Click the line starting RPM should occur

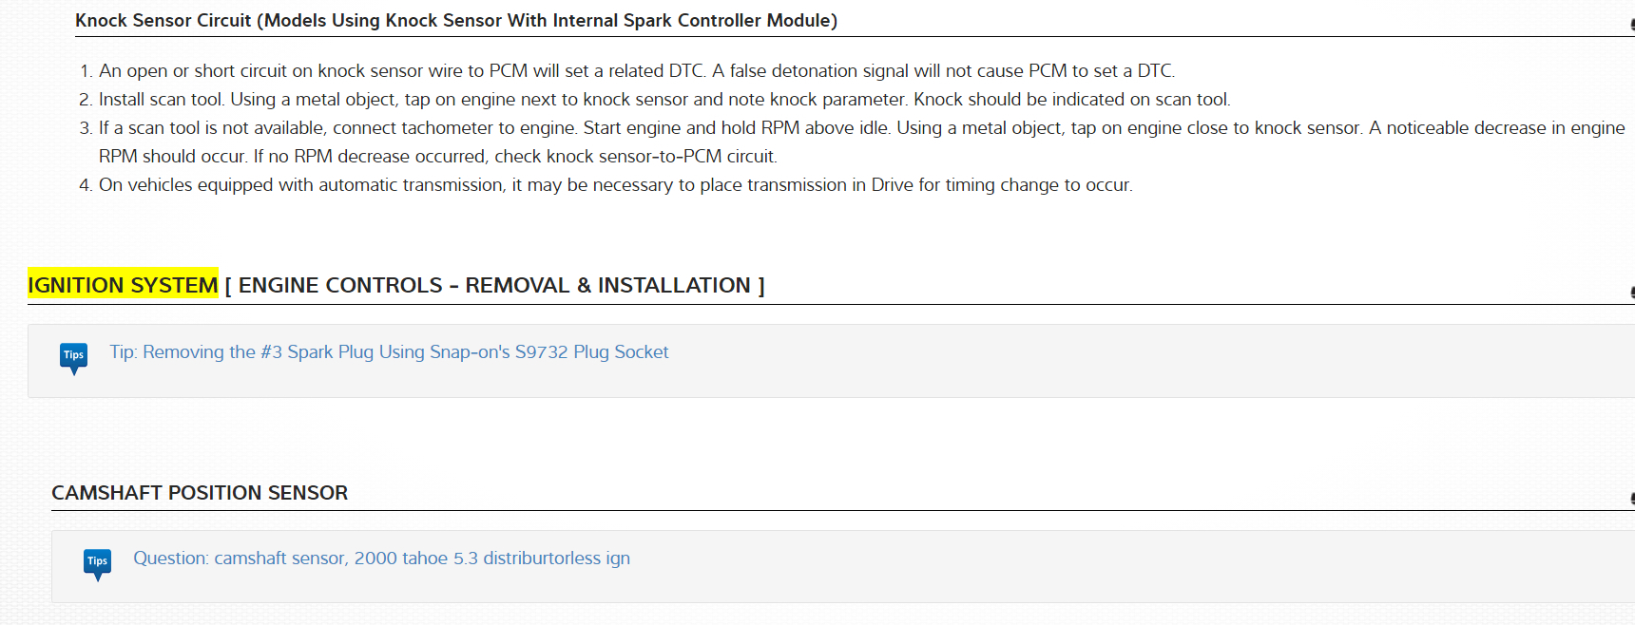pos(437,157)
